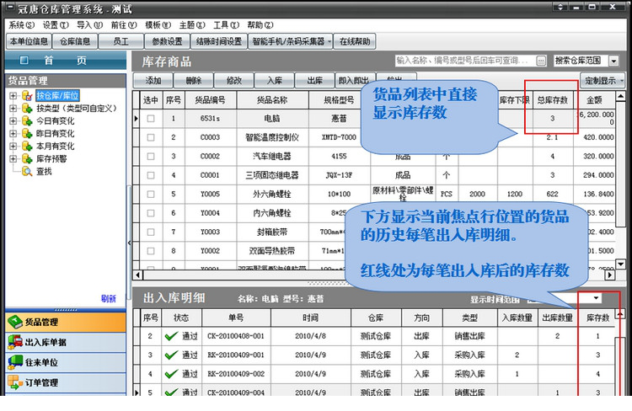Click the product search input field
Image resolution: width=632 pixels, height=411 pixels.
click(465, 61)
